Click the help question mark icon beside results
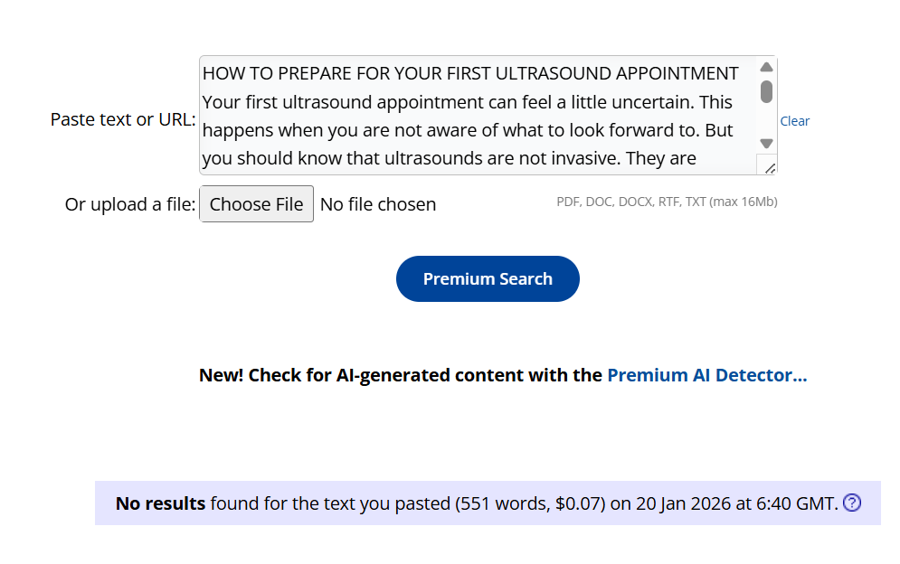The height and width of the screenshot is (564, 900). (x=851, y=503)
